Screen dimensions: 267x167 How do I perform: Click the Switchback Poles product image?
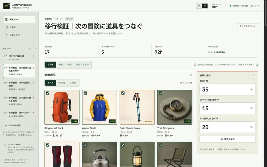[x=137, y=107]
